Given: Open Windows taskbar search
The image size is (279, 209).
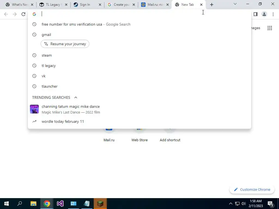Looking at the screenshot, I should point(20,204).
